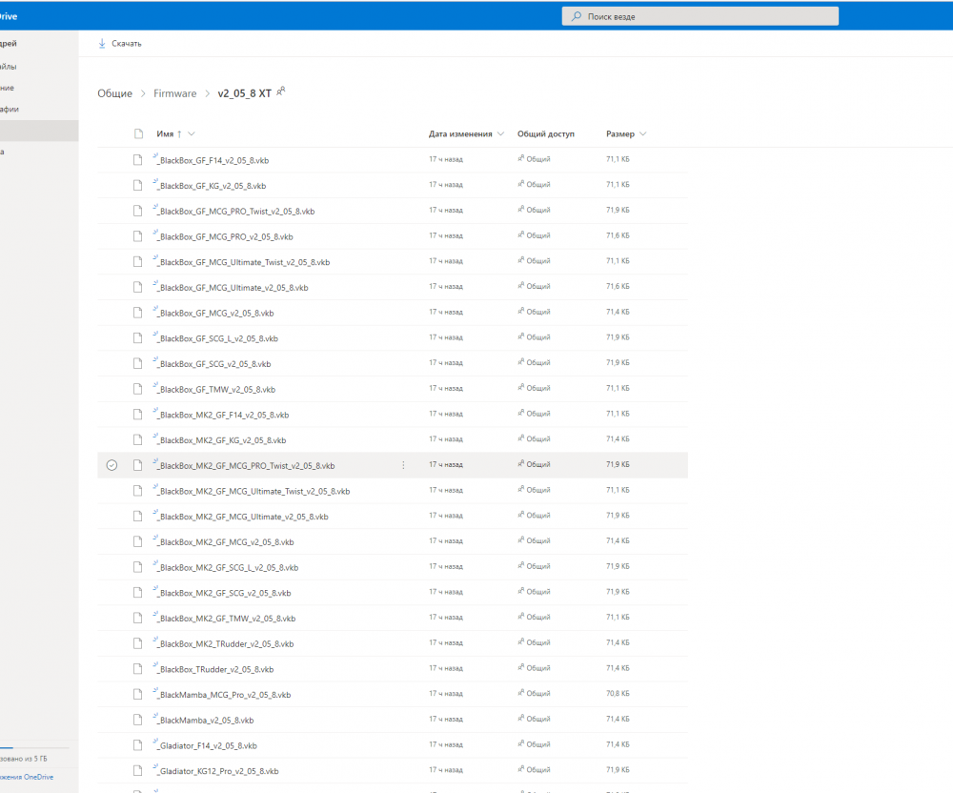The height and width of the screenshot is (793, 953).
Task: Open file _BlackBox_GF_TMW_v2_05_8.vkb
Action: [215, 390]
